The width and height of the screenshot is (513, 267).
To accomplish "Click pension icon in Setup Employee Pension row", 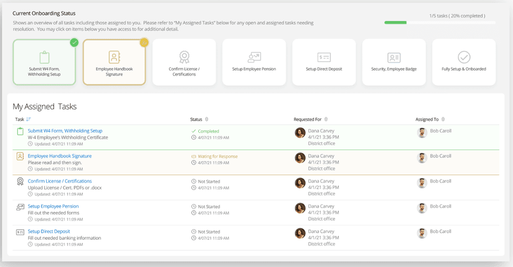I will click(20, 207).
